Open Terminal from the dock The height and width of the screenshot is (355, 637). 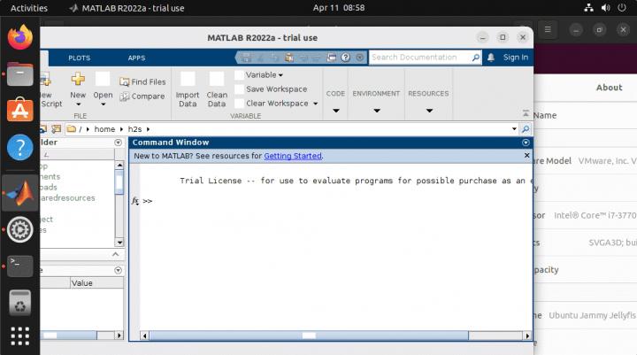coord(19,265)
